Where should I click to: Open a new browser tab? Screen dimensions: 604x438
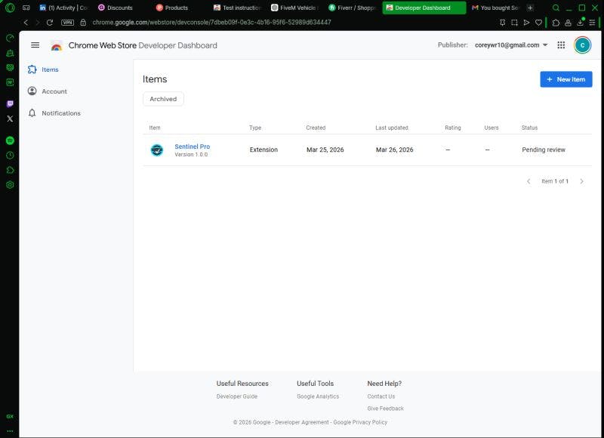pos(531,8)
